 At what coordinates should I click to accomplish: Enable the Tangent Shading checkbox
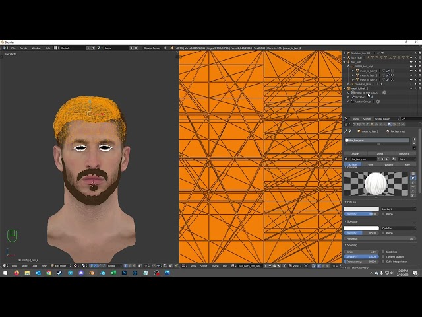pos(383,257)
